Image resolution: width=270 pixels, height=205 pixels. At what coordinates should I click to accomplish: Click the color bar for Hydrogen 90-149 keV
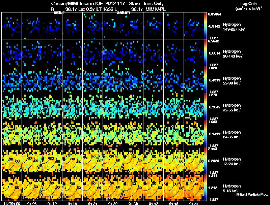point(206,53)
